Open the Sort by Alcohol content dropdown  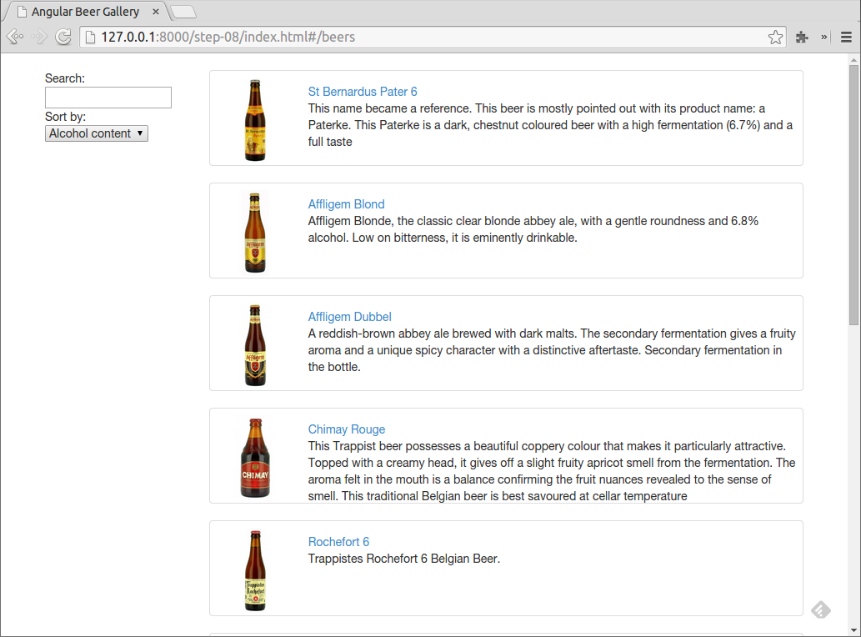[97, 133]
